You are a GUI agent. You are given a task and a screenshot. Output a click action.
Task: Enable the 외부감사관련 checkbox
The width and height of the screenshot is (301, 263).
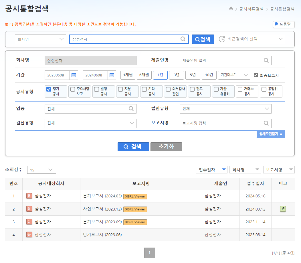pyautogui.click(x=168, y=89)
